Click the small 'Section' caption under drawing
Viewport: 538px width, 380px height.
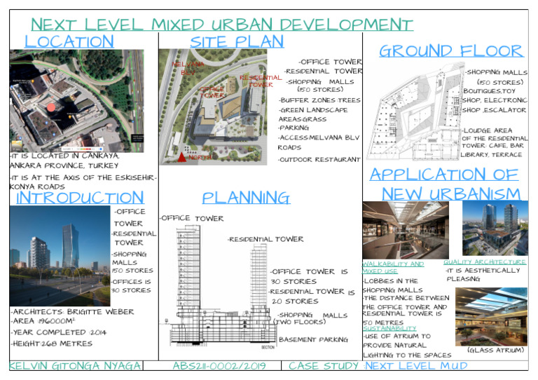[268, 347]
